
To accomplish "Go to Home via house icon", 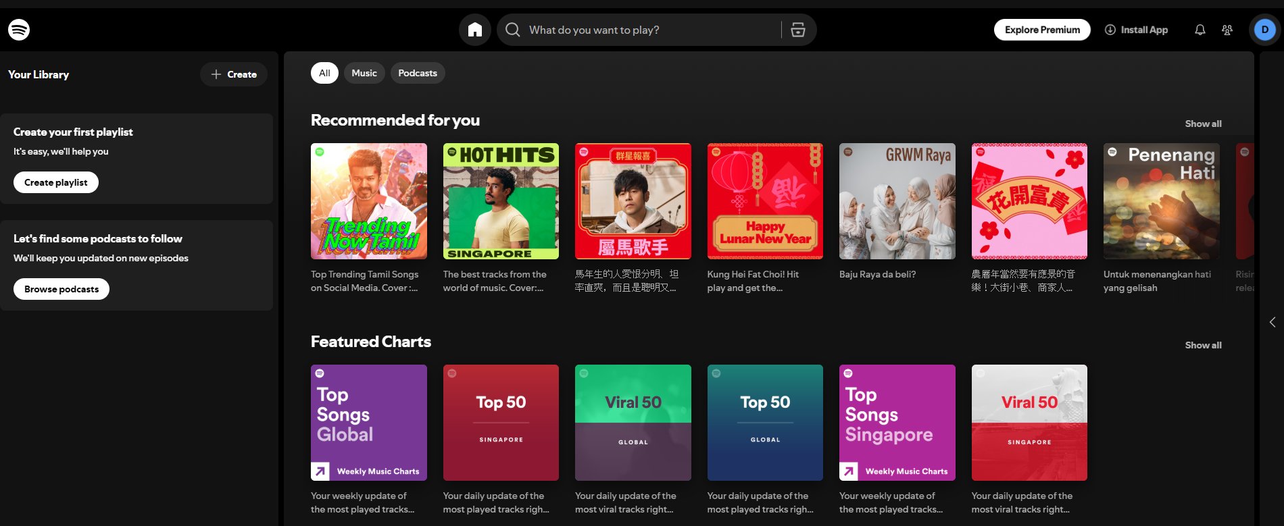I will click(x=475, y=30).
